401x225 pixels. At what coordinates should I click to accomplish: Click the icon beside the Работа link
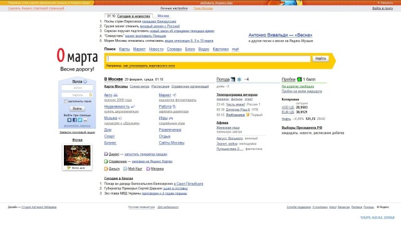[x=174, y=106]
